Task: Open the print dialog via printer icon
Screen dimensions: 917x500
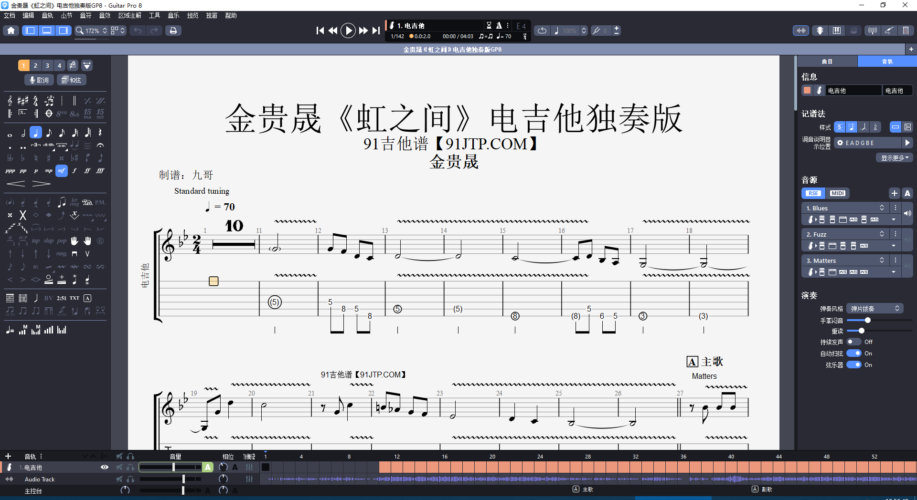Action: [173, 31]
